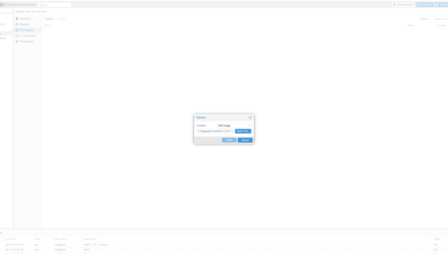Image resolution: width=448 pixels, height=254 pixels.
Task: Click the ISO Images disc icon
Action: [17, 30]
